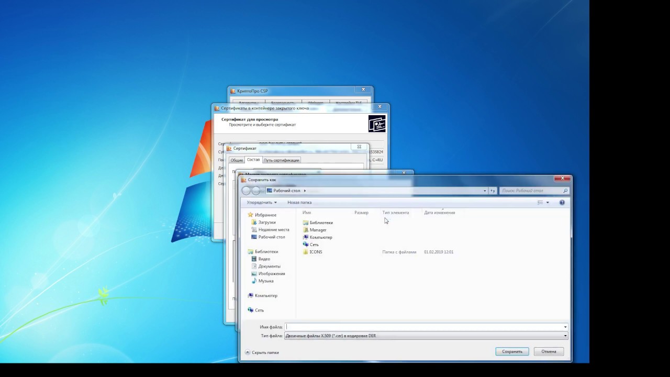
Task: Click the Forward navigation arrow in the save dialog
Action: pyautogui.click(x=255, y=191)
